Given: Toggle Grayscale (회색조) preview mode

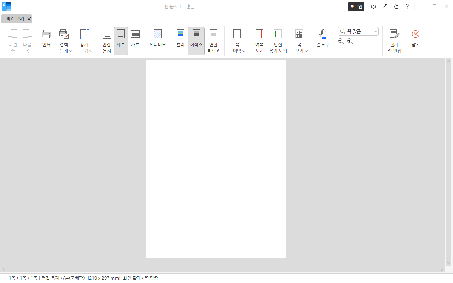Looking at the screenshot, I should [x=196, y=41].
